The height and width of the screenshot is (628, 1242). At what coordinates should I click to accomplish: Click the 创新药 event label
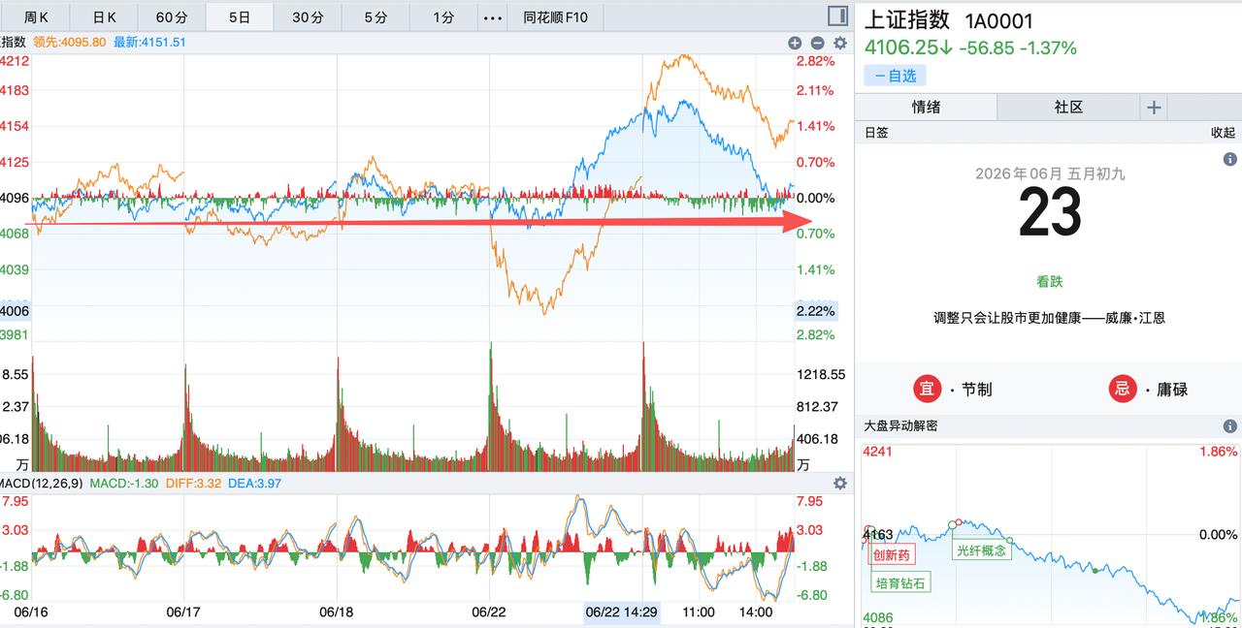click(892, 555)
